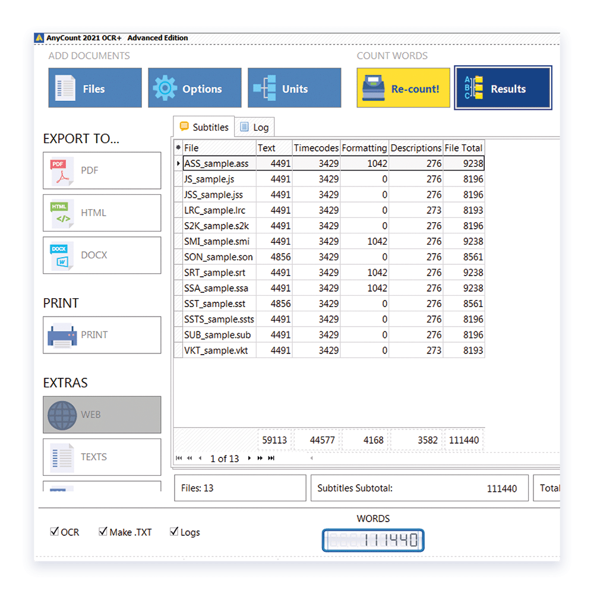Sort by the Formatting column header
Image resolution: width=594 pixels, height=594 pixels.
coord(365,148)
